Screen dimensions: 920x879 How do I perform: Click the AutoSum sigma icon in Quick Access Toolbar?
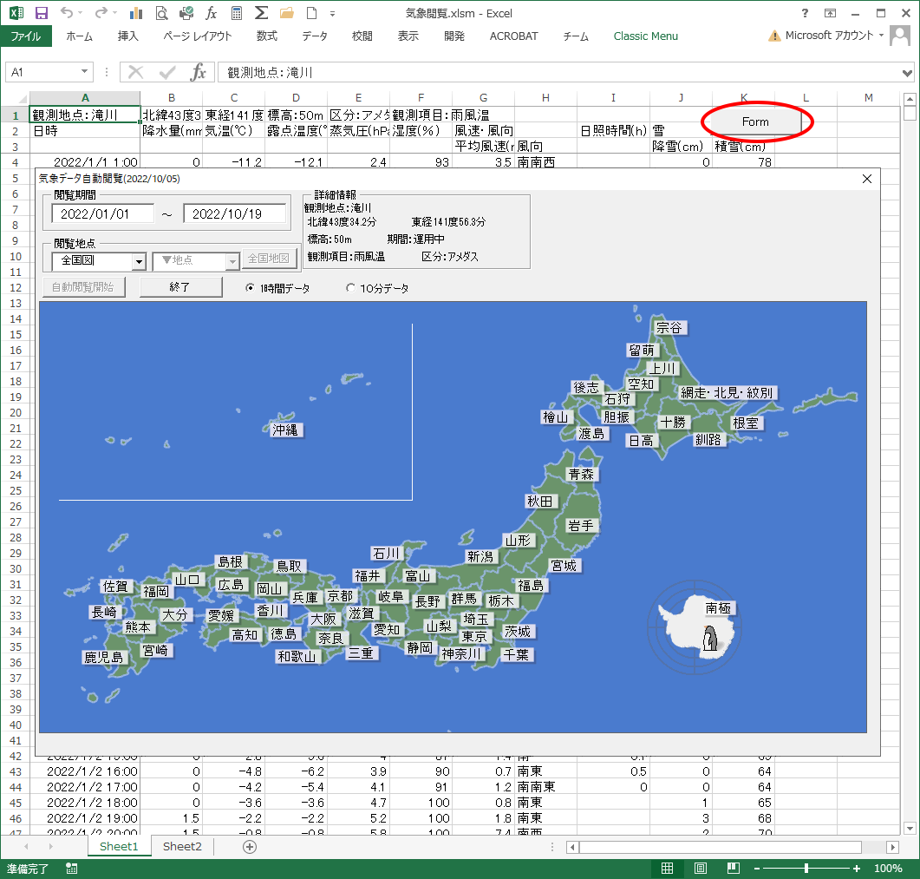coord(262,13)
